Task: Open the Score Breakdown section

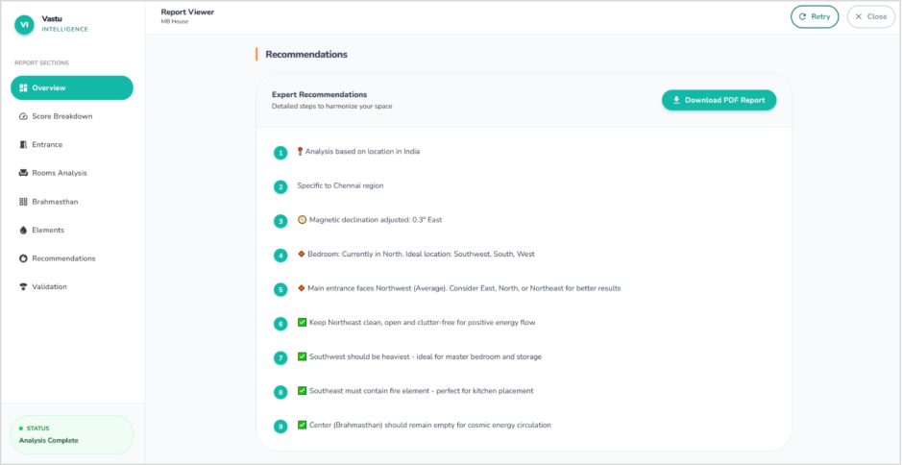Action: click(x=61, y=116)
